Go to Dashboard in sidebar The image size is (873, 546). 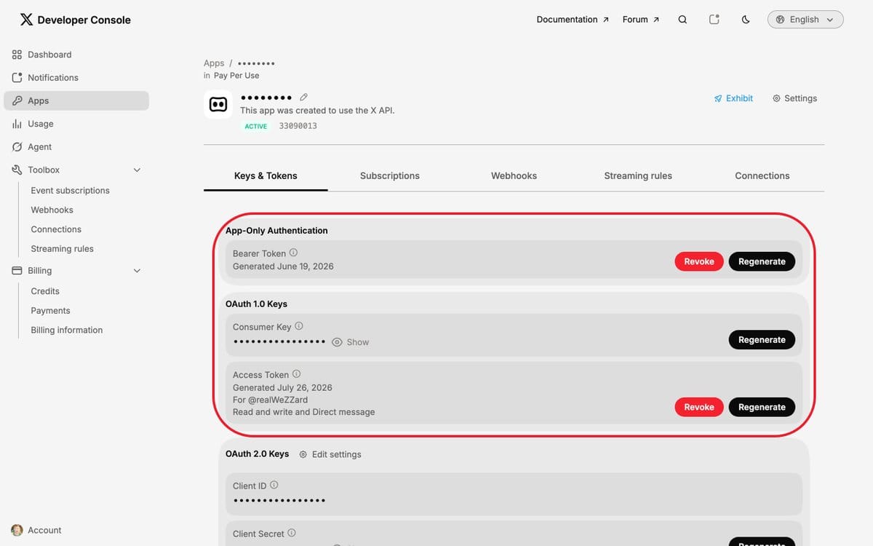click(x=76, y=55)
